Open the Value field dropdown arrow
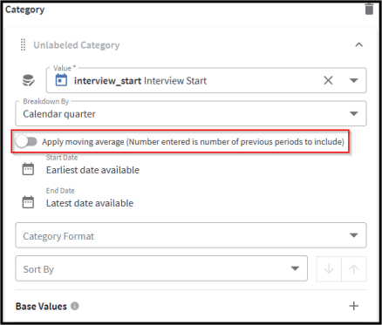This screenshot has height=325, width=382. [x=354, y=80]
